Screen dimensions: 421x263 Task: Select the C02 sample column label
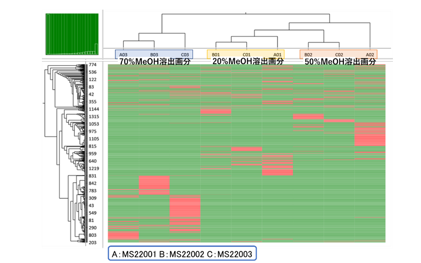pos(339,55)
